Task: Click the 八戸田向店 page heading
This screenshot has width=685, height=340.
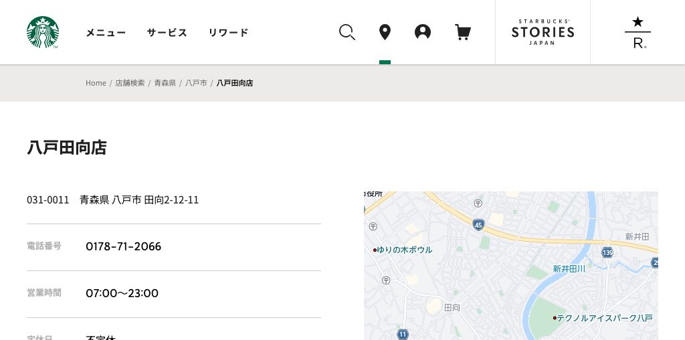Action: click(x=66, y=148)
